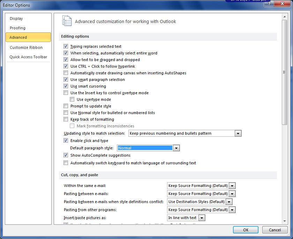This screenshot has width=293, height=239.
Task: Check "Prompt to update style"
Action: [x=66, y=106]
